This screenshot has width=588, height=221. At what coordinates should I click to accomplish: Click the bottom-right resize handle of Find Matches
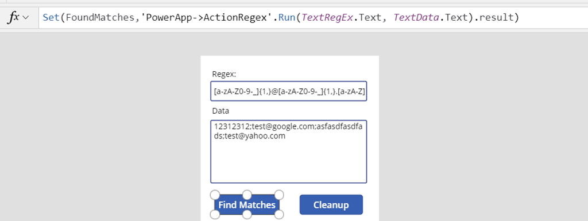[x=280, y=215]
